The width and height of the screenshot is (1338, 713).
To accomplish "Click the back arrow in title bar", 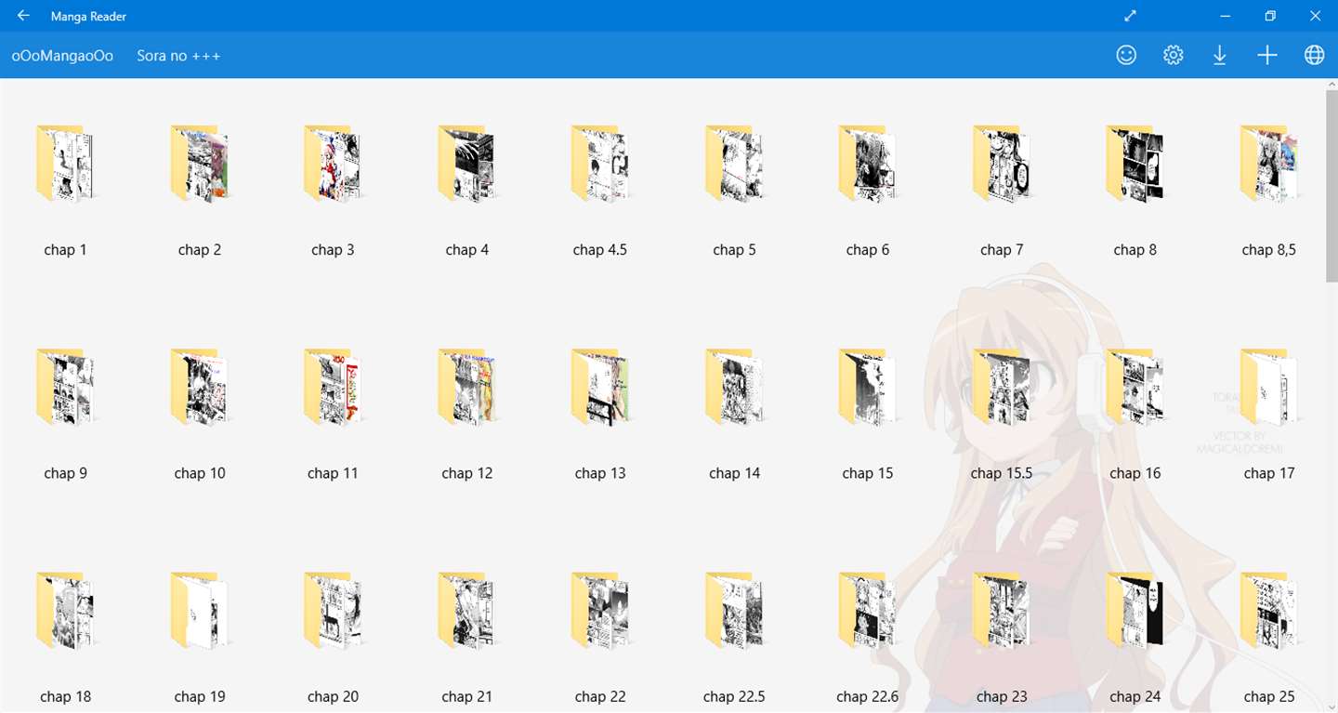I will [x=23, y=16].
